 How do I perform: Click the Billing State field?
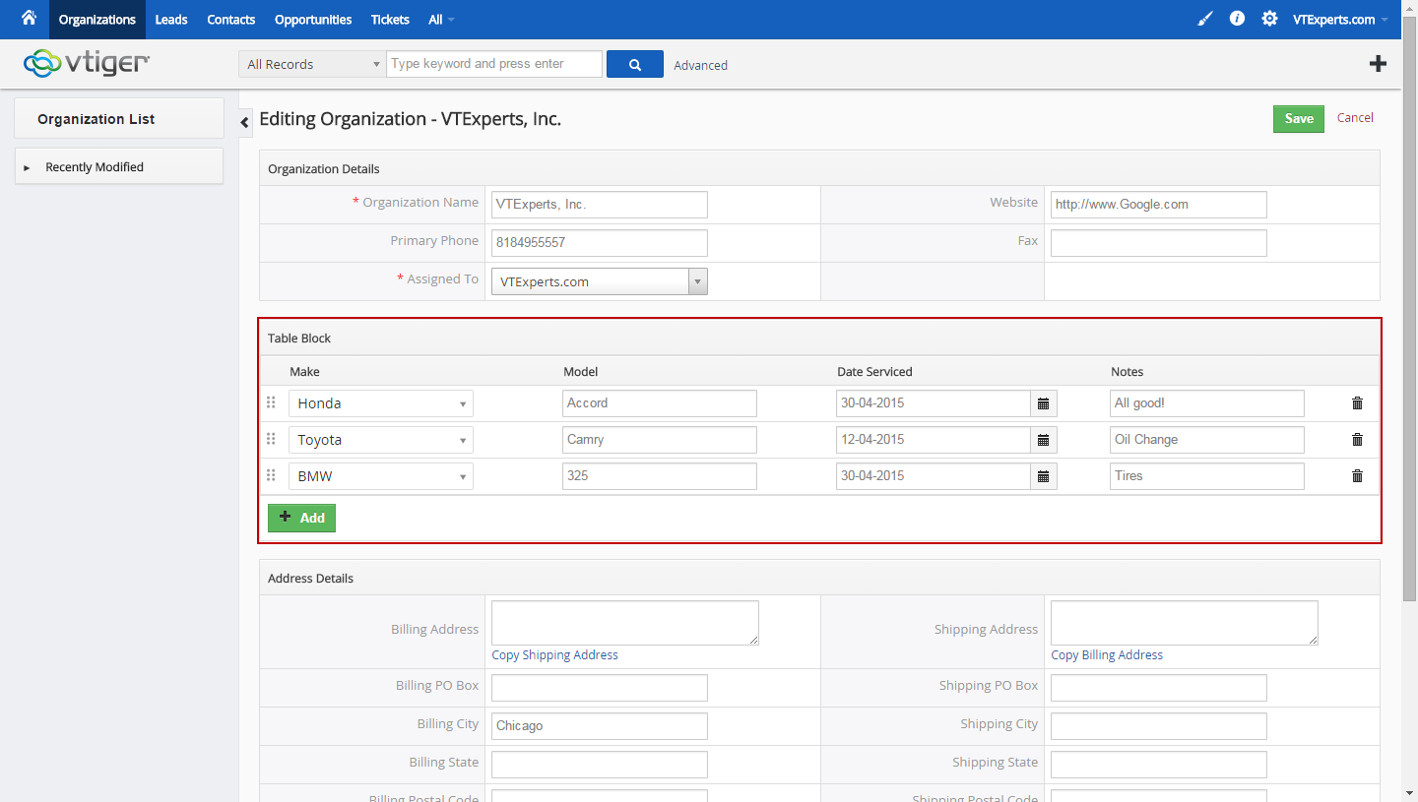[600, 765]
